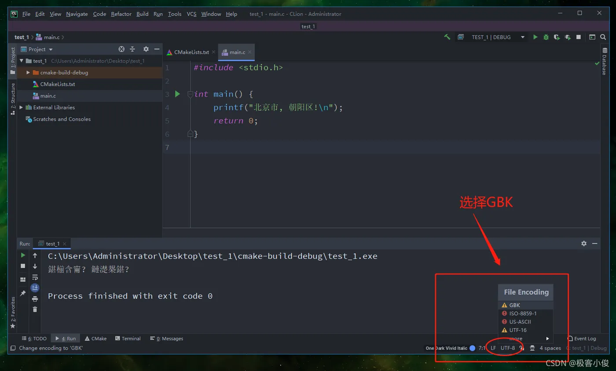
Task: Collapse the test_1 root folder
Action: [x=21, y=61]
